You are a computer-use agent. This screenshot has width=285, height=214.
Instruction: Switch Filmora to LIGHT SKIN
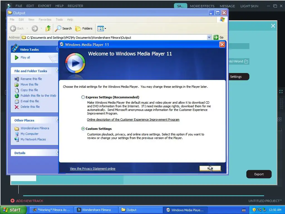coord(249,6)
